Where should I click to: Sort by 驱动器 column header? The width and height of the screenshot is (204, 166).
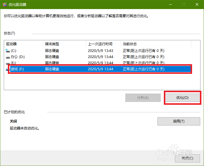point(24,44)
